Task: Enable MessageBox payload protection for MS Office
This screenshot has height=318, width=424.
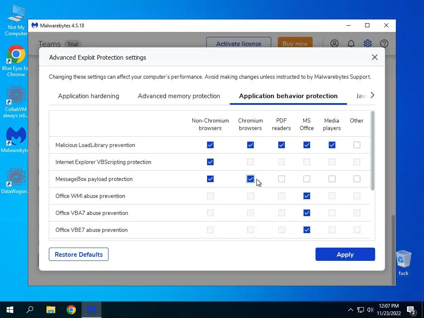Action: [x=307, y=179]
